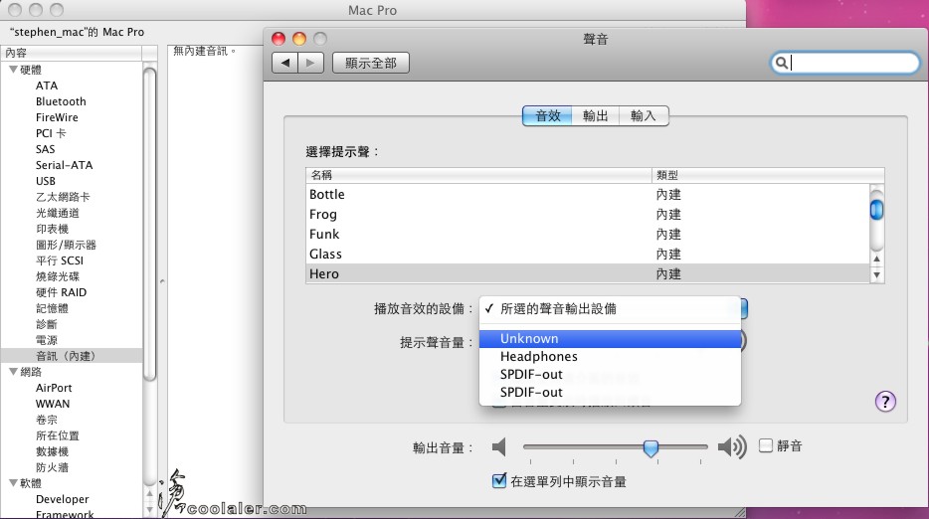The height and width of the screenshot is (519, 929).
Task: Adjust the 輸出音量 slider thumb
Action: pos(650,448)
